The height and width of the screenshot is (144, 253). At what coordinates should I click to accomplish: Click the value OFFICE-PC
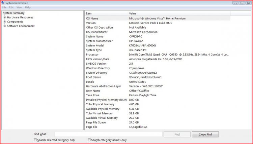point(136,36)
